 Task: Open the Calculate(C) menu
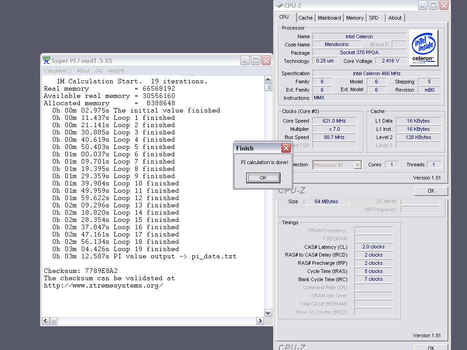pos(58,71)
